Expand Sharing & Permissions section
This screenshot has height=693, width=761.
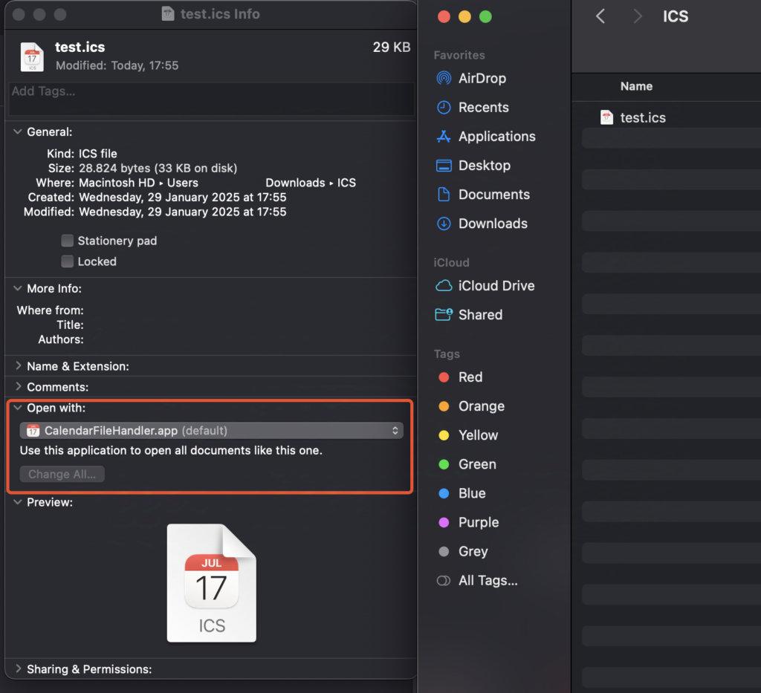pos(18,669)
